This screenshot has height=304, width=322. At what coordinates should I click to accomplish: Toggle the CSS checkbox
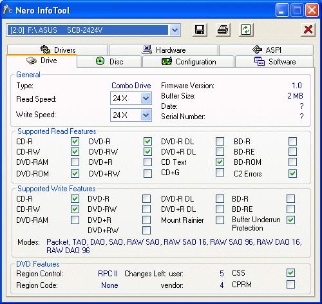pos(290,273)
